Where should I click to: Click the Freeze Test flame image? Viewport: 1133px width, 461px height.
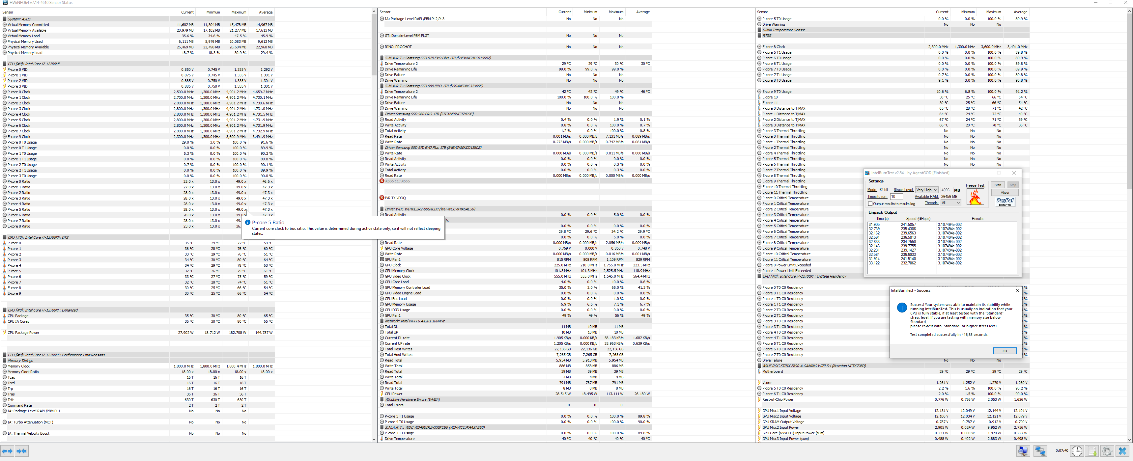(x=975, y=197)
